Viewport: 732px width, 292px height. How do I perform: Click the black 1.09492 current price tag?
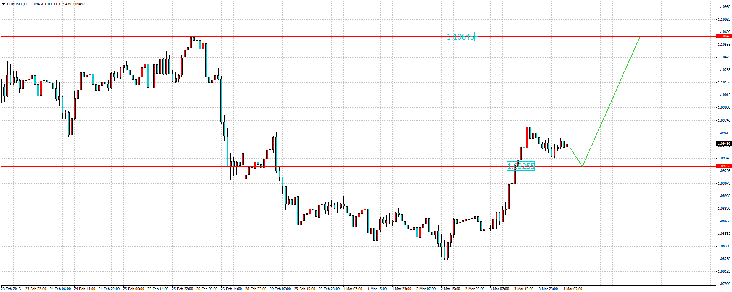click(724, 144)
